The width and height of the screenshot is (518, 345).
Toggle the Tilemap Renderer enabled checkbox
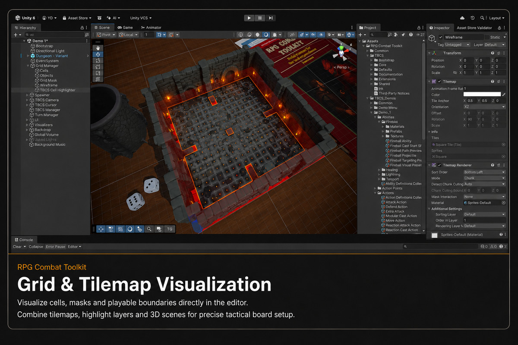click(x=439, y=165)
